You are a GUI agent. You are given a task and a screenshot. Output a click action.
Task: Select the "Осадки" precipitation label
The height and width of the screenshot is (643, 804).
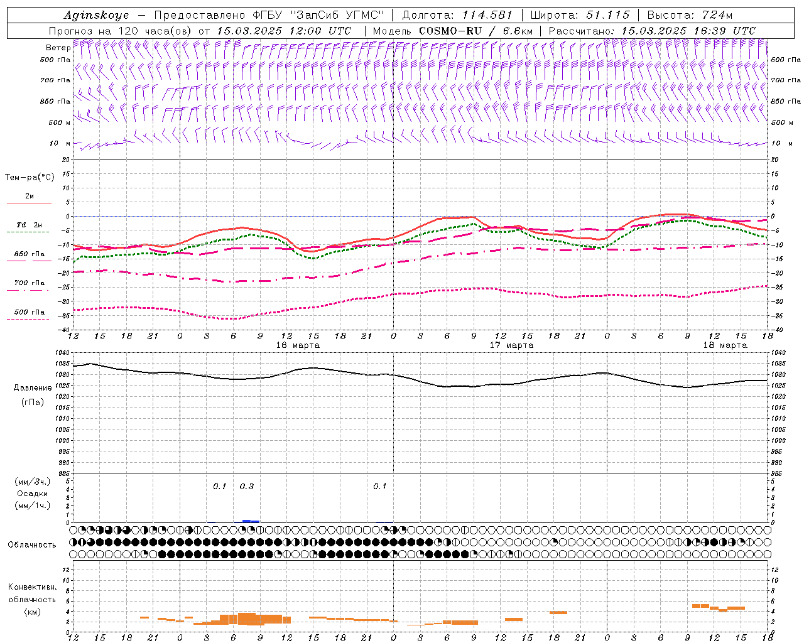pos(33,494)
